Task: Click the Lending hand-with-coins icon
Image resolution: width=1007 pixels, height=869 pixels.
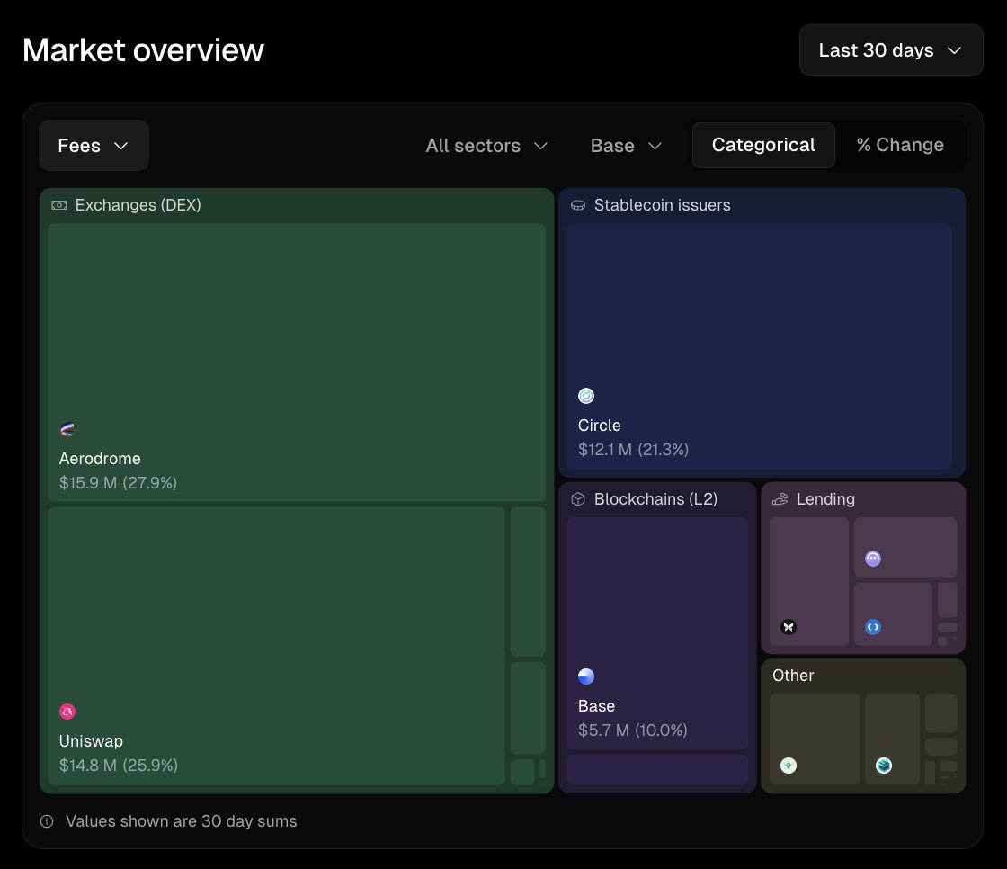Action: click(x=780, y=499)
